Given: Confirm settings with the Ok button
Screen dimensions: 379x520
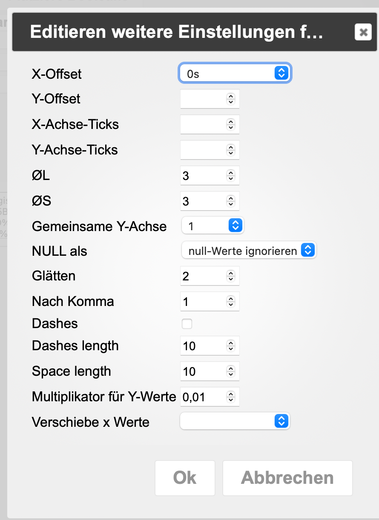Looking at the screenshot, I should (x=185, y=478).
